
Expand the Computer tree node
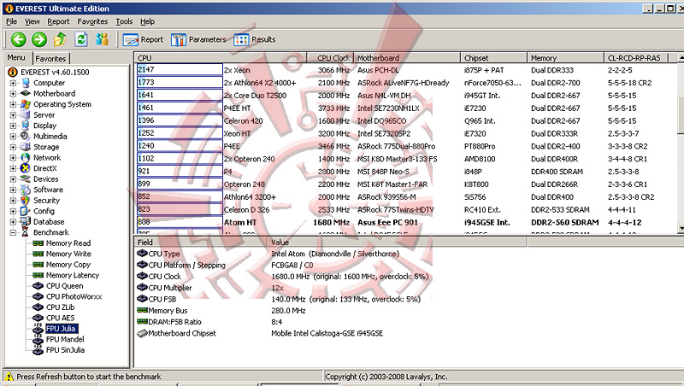13,83
